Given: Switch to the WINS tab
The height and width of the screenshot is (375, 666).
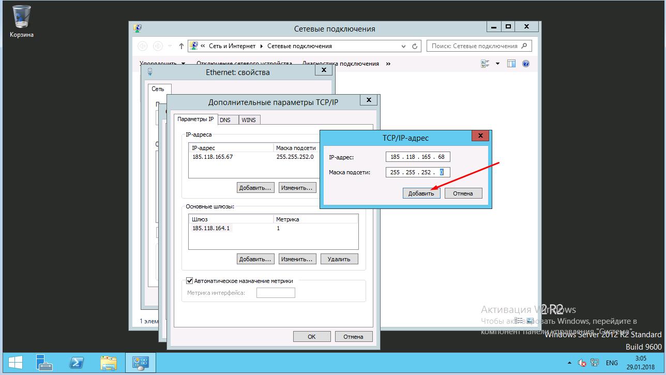Looking at the screenshot, I should coord(249,119).
